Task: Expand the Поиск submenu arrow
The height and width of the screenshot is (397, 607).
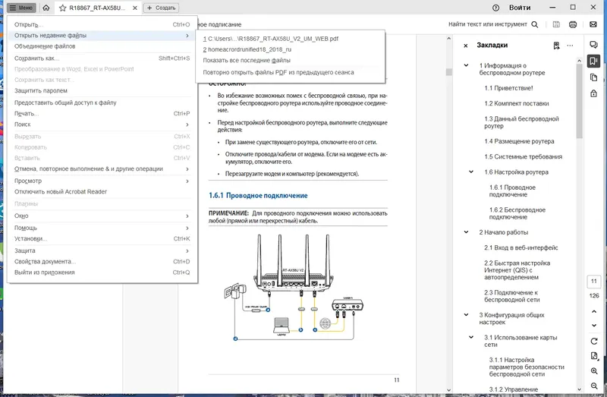Action: (x=187, y=124)
